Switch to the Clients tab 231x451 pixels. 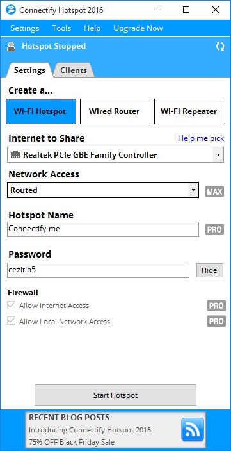(x=74, y=70)
